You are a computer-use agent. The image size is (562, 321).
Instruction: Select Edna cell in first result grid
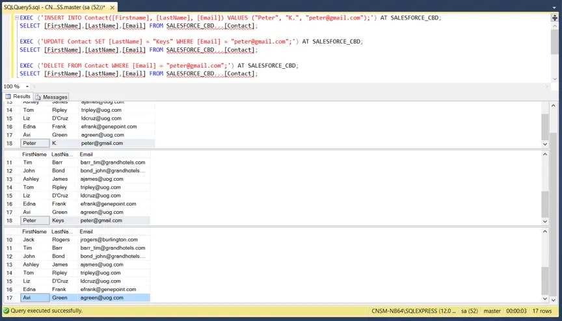pyautogui.click(x=34, y=127)
